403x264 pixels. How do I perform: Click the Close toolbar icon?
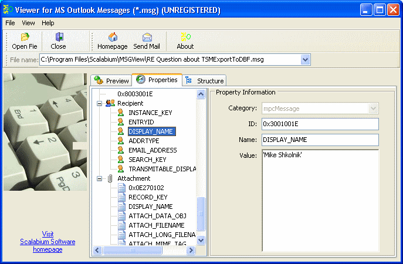(59, 37)
